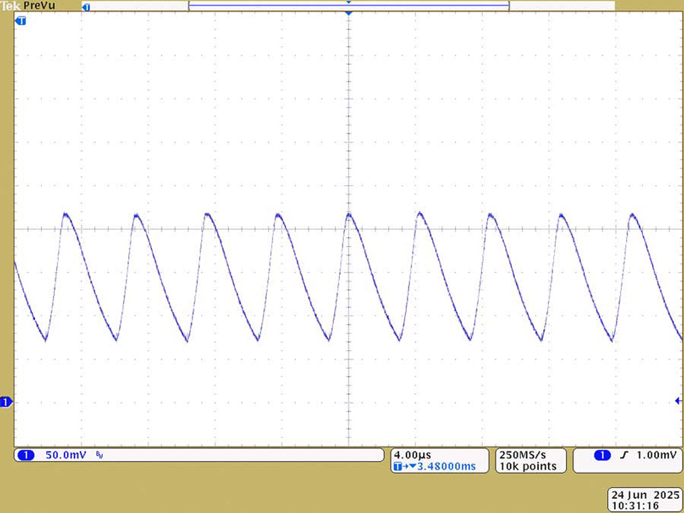
Task: Click the trigger level arrow on the right edge
Action: tap(678, 401)
